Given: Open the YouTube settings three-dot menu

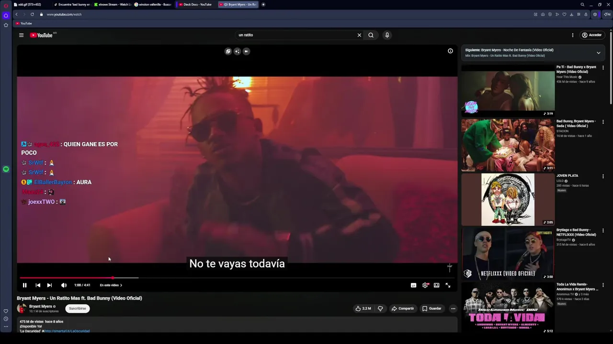Looking at the screenshot, I should (572, 35).
